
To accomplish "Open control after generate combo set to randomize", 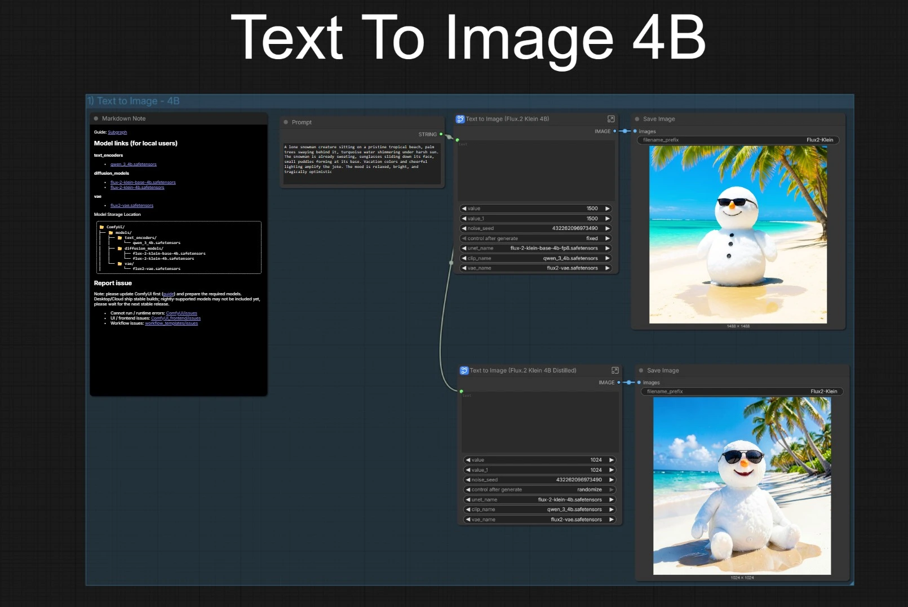I will (x=539, y=490).
